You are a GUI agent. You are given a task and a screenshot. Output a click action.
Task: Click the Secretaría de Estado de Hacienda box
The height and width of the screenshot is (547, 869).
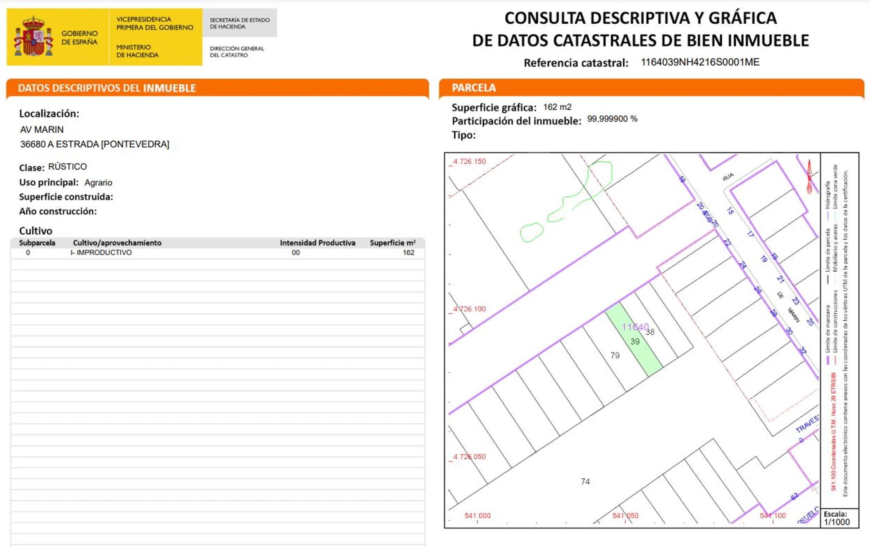240,23
